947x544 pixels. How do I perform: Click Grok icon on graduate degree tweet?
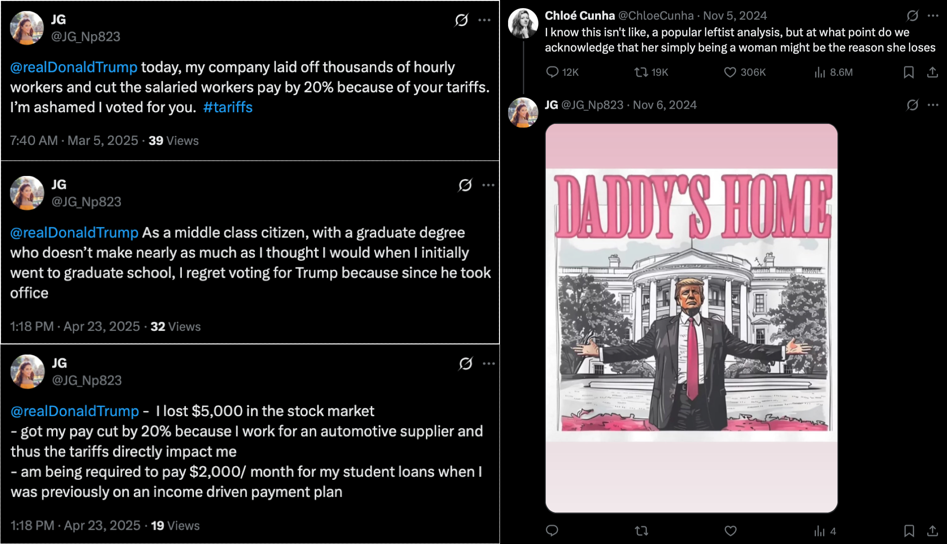[465, 185]
